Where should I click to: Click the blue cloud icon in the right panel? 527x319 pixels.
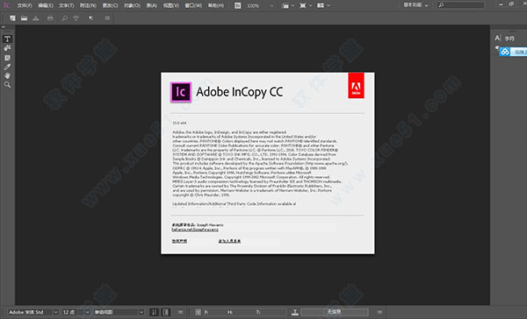(504, 52)
